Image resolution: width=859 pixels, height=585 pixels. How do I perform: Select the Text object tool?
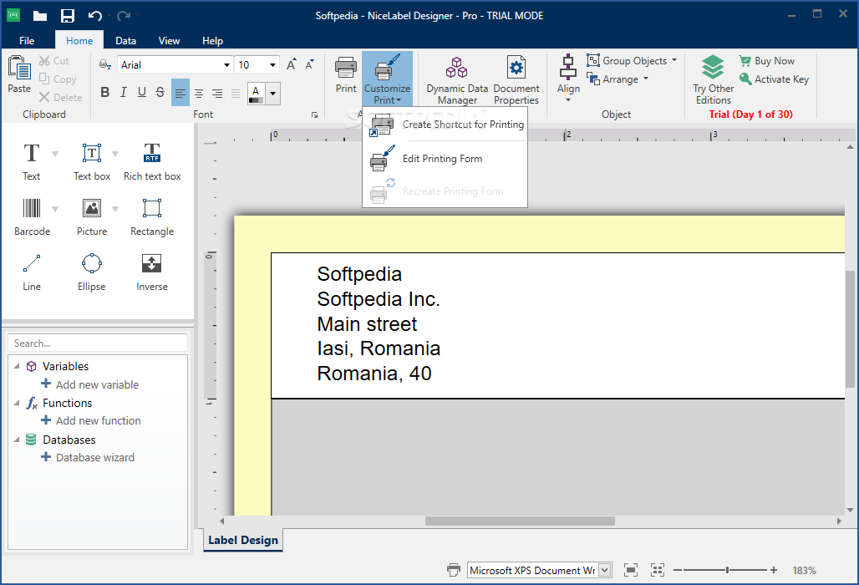click(31, 160)
